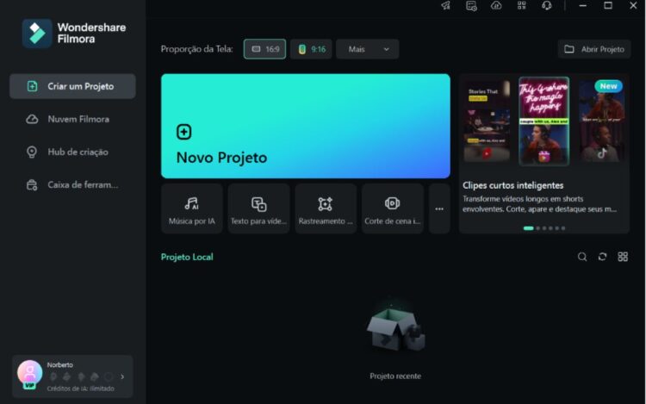The height and width of the screenshot is (404, 646).
Task: Start a Novo Projeto
Action: 305,126
